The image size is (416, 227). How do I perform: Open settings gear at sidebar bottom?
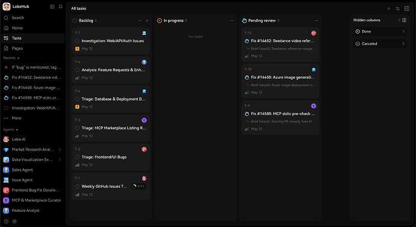click(x=14, y=222)
